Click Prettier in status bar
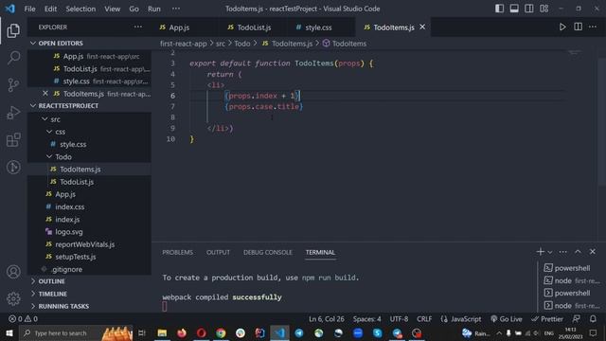Image resolution: width=606 pixels, height=341 pixels. [x=547, y=319]
